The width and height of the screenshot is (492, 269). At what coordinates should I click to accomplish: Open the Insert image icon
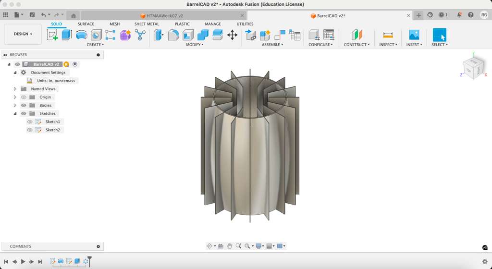coord(414,35)
